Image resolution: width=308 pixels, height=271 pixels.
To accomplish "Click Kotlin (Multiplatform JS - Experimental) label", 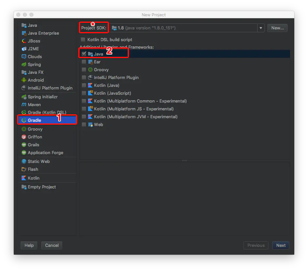I will click(134, 109).
